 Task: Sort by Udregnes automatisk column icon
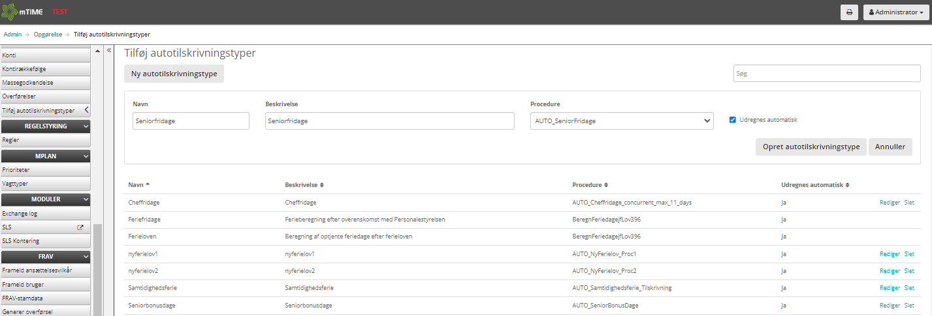847,185
